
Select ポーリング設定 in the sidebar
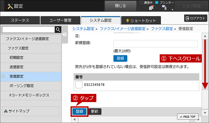(x=31, y=86)
